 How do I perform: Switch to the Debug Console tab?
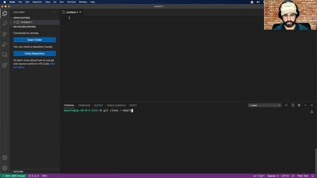pos(116,105)
